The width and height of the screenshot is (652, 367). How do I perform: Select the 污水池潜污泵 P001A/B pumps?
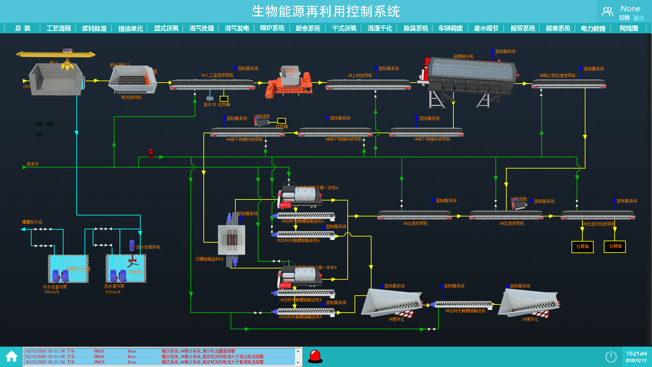point(60,275)
